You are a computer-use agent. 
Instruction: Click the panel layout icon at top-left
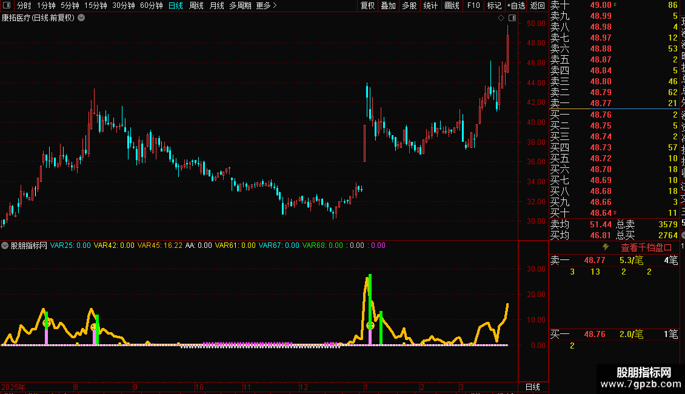(7, 5)
